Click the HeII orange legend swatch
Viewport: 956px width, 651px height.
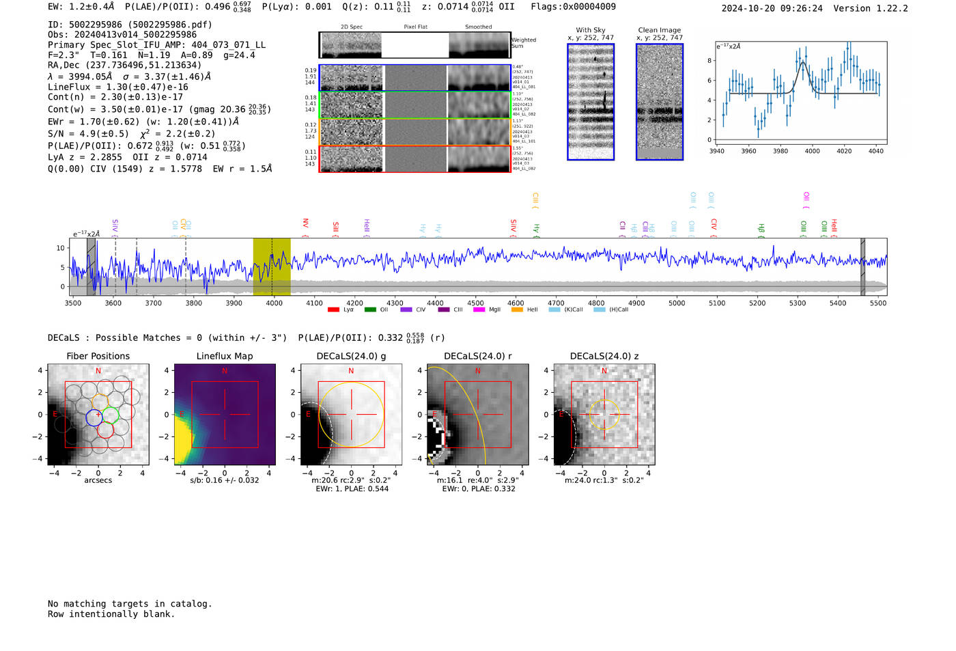click(x=517, y=309)
